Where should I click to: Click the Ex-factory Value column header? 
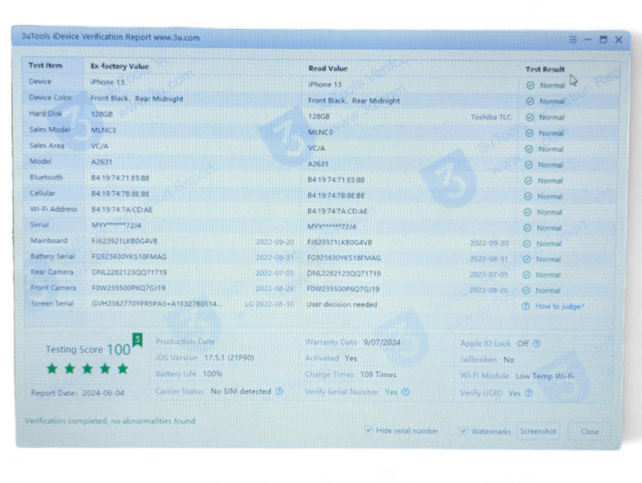[x=120, y=67]
